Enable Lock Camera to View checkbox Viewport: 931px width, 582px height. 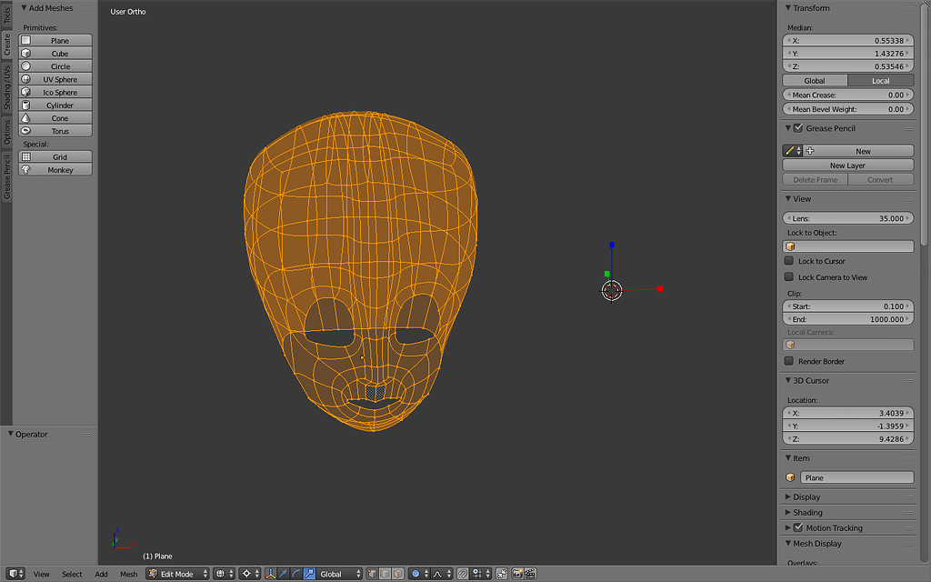pyautogui.click(x=789, y=276)
